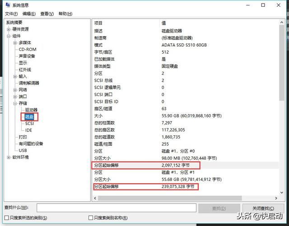
Task: Open the 文件(F) menu
Action: coord(11,14)
